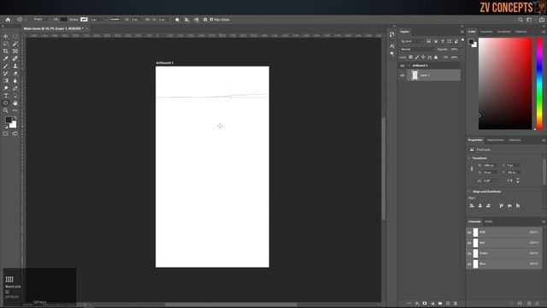
Task: Select the Dodge tool
Action: tap(6, 88)
